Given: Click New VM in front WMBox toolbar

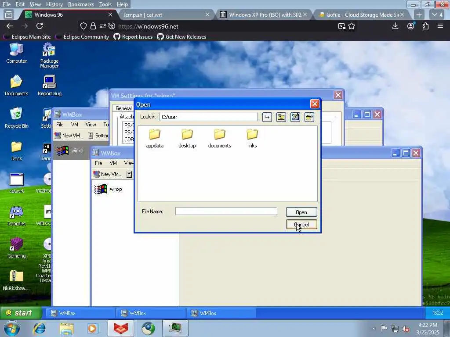Looking at the screenshot, I should click(107, 174).
